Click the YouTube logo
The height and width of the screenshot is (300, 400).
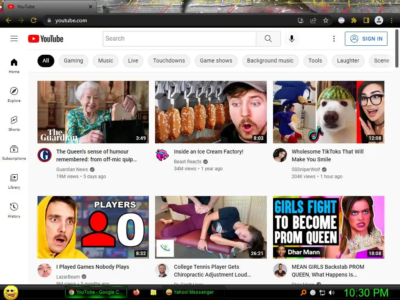pyautogui.click(x=46, y=39)
